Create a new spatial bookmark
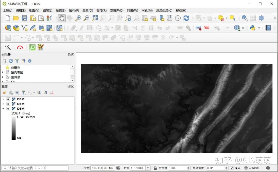Screen dimensions: 278x172 [162, 18]
